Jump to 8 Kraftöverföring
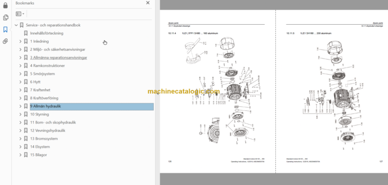 coord(44,98)
